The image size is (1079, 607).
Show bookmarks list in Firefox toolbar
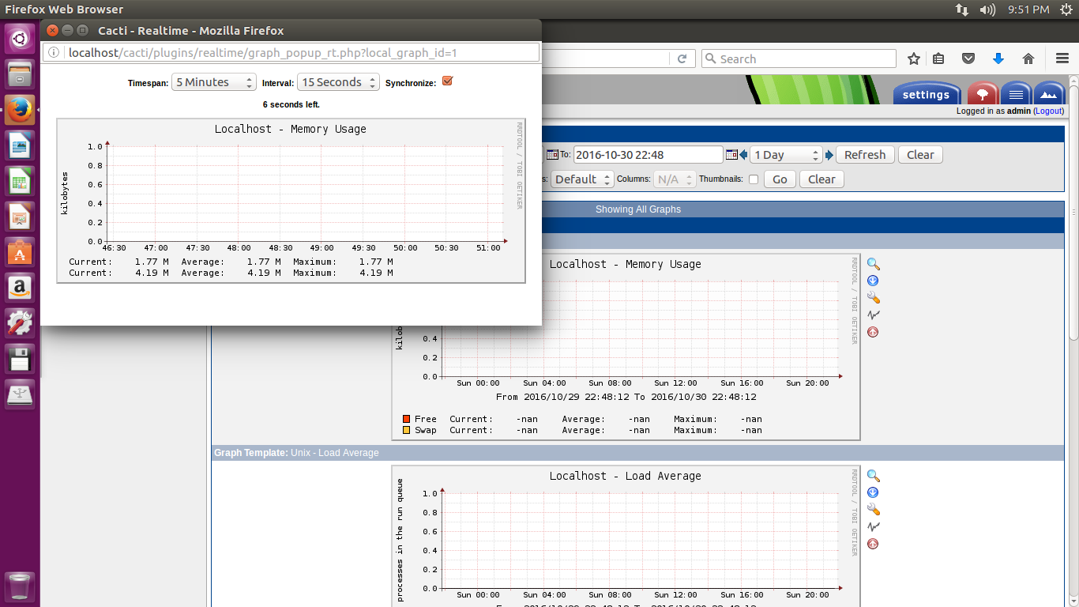[938, 58]
